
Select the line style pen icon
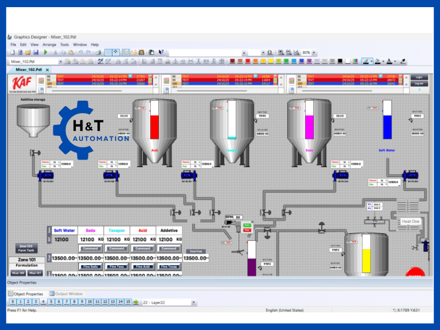pos(367,59)
